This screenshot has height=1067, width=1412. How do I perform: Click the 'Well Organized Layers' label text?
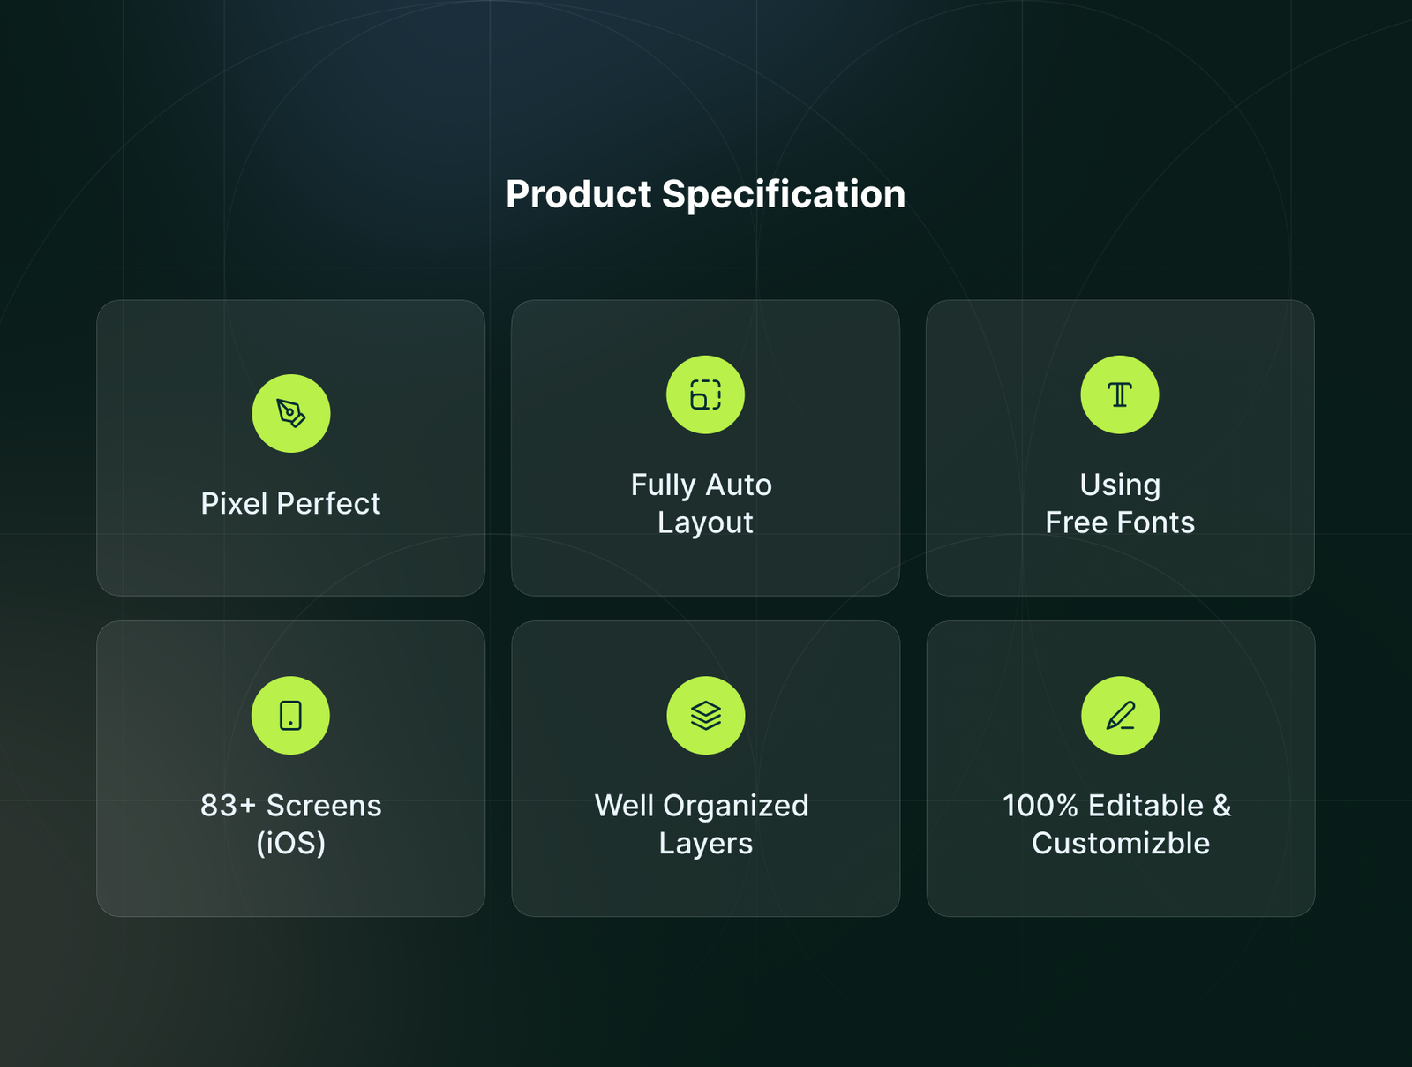(702, 823)
